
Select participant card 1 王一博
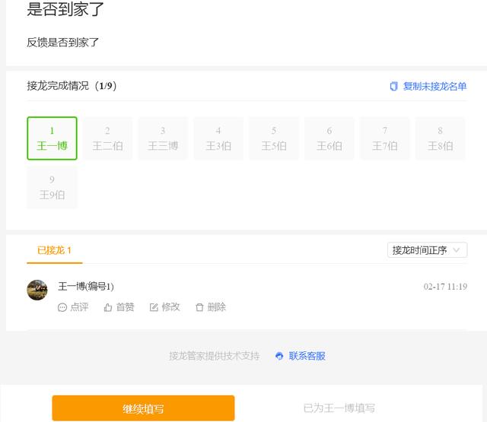(x=52, y=138)
